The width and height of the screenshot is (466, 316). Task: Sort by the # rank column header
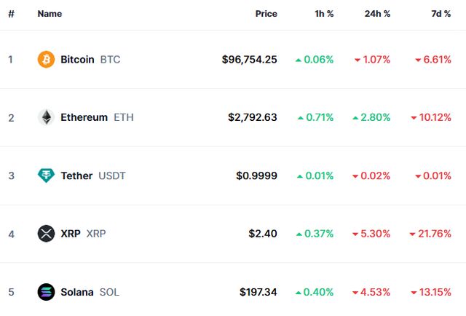11,14
